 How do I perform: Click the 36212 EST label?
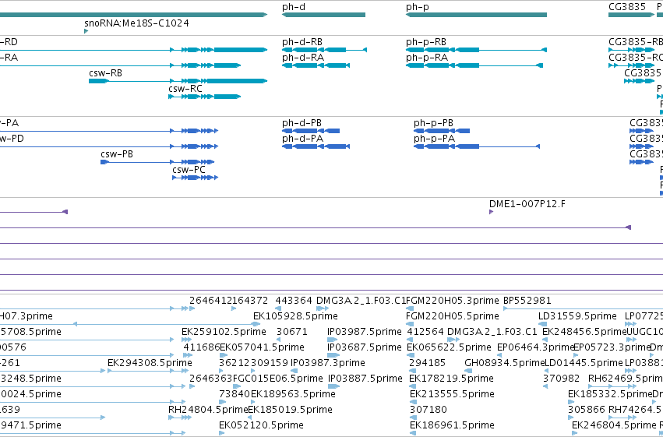click(235, 363)
